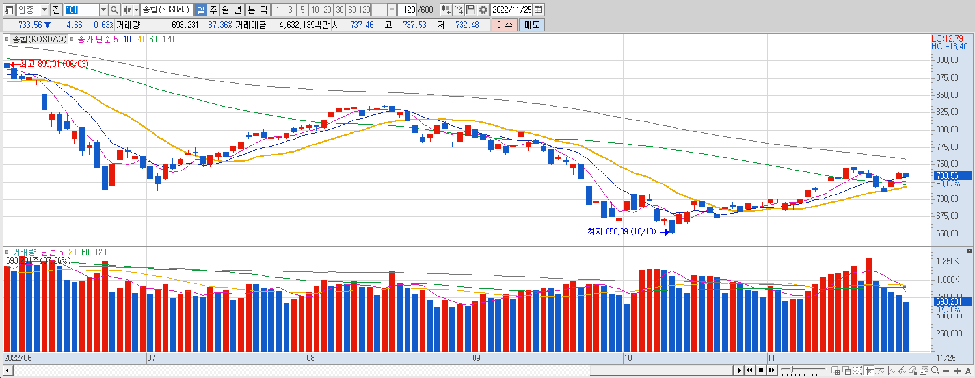Click the diagonal trendline tool icon

[x=902, y=370]
